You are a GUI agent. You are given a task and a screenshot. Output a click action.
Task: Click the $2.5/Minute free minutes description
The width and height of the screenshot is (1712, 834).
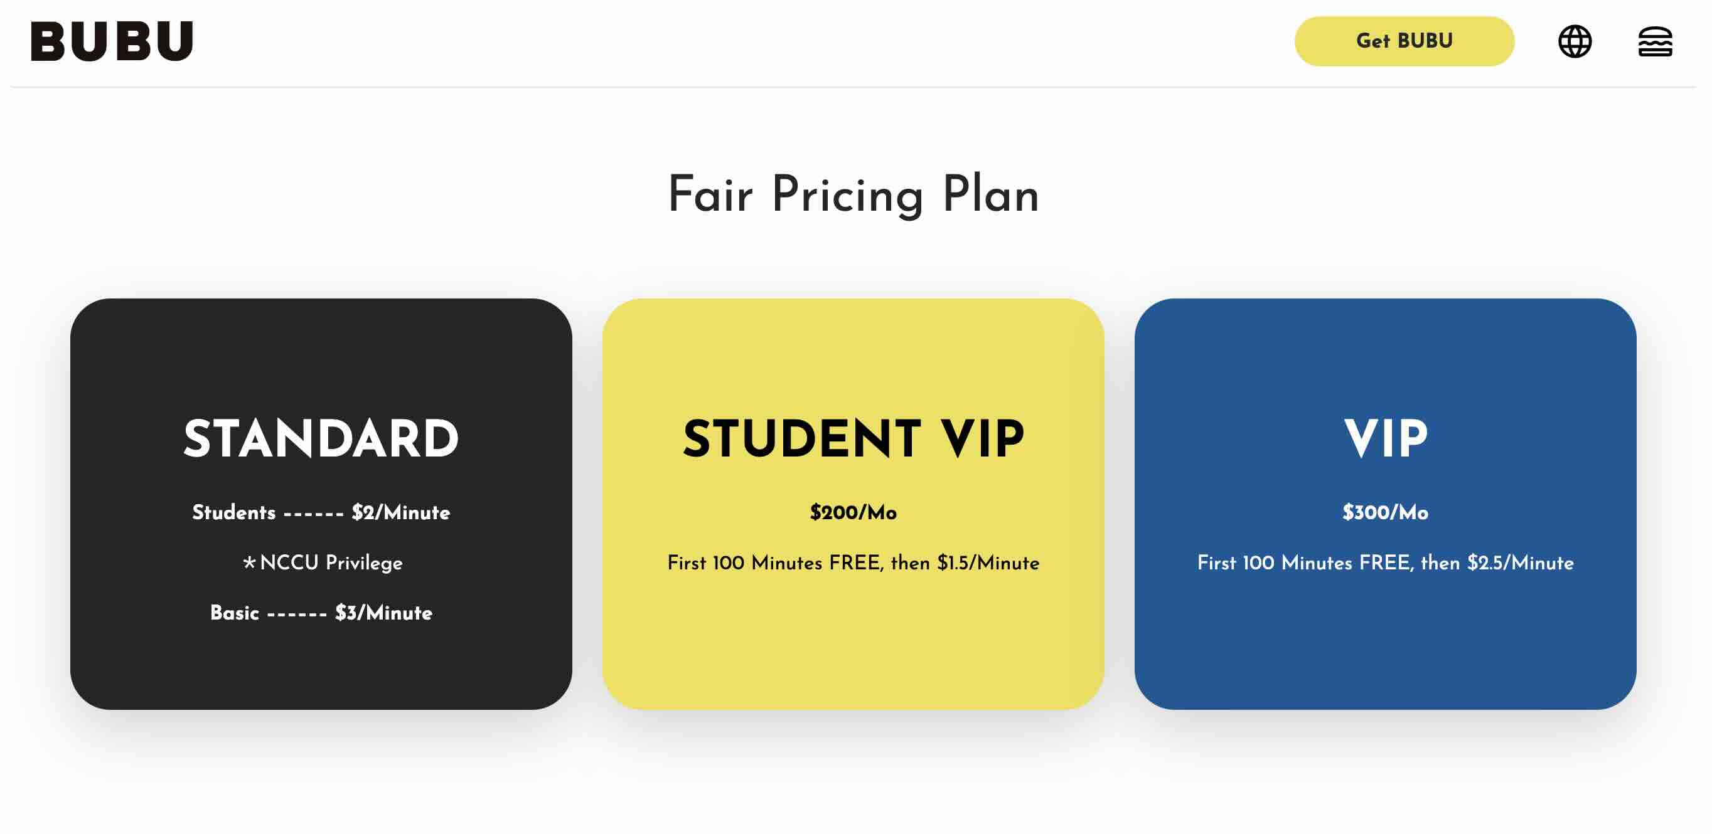(1385, 563)
